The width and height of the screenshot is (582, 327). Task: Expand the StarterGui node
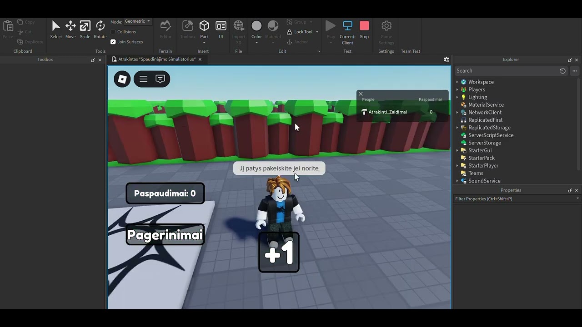click(457, 150)
